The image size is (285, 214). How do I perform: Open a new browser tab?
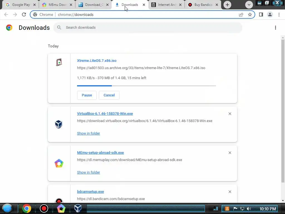(227, 5)
